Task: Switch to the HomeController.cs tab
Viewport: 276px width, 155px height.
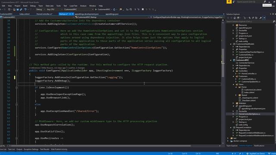Action: (x=44, y=14)
